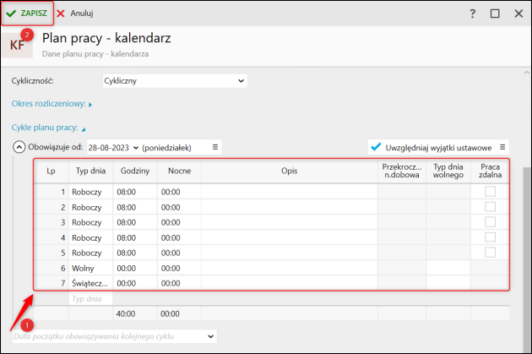The height and width of the screenshot is (354, 532).
Task: Maximize the Plan pracy window
Action: click(x=495, y=14)
